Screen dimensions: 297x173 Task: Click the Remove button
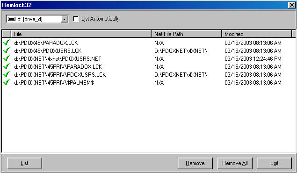click(x=195, y=163)
